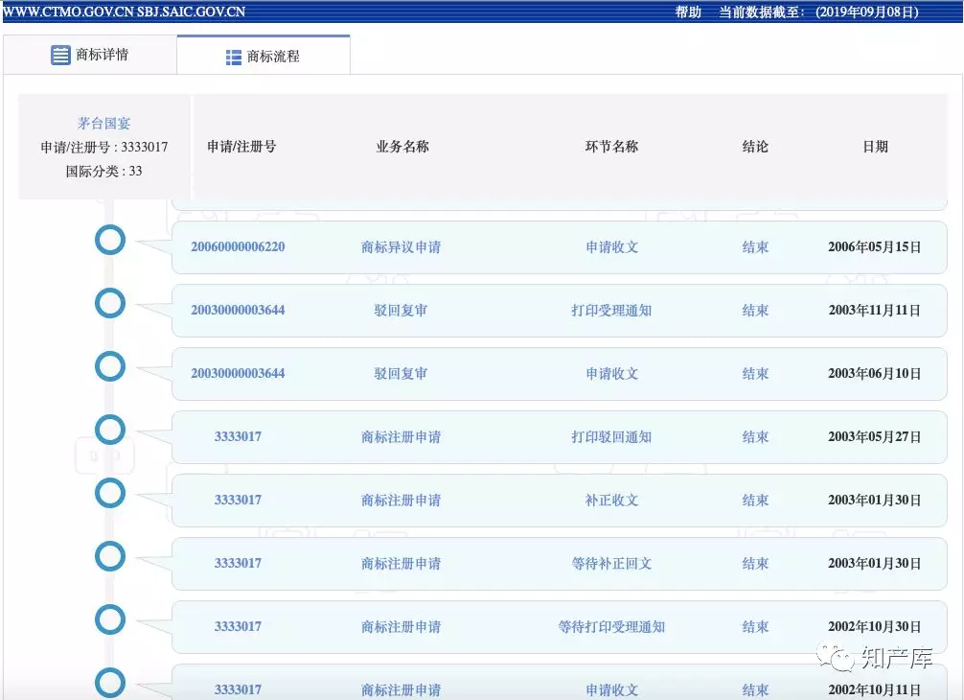Click 申请收文 in 2006年05月15日 row

[x=611, y=247]
